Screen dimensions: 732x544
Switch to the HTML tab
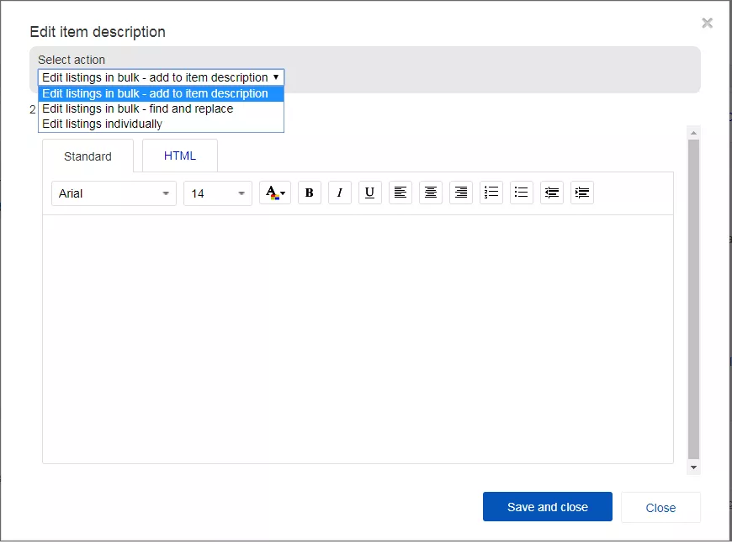tap(180, 156)
